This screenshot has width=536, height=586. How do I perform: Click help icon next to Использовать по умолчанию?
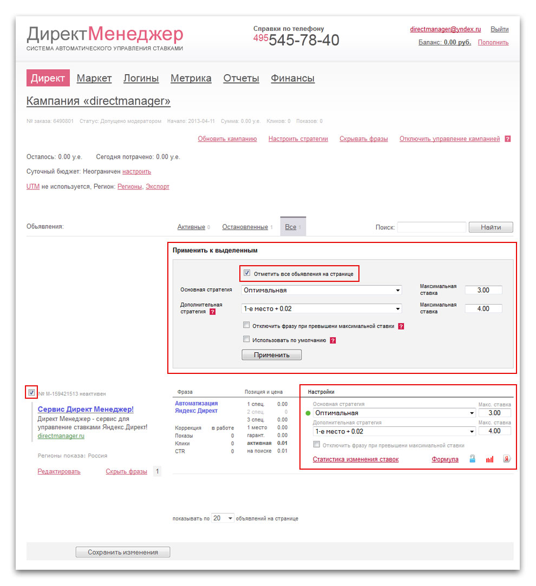pyautogui.click(x=333, y=340)
